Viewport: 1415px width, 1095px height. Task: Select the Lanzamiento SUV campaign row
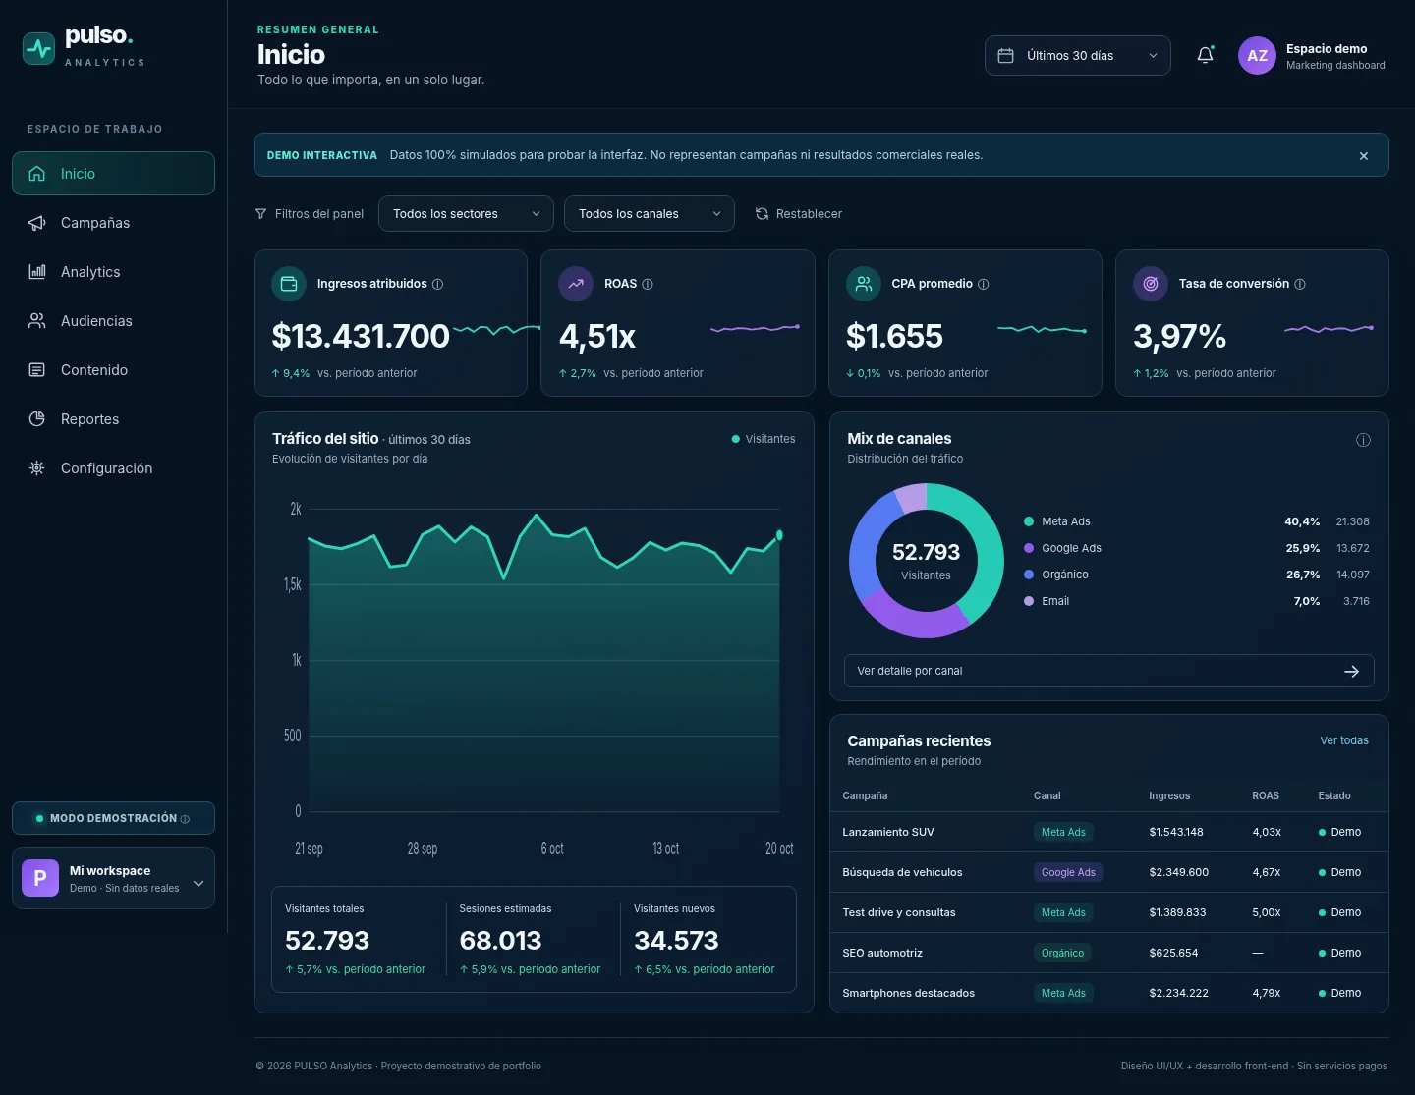(x=1108, y=832)
